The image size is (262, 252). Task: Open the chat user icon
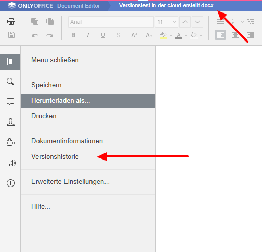[x=10, y=122]
